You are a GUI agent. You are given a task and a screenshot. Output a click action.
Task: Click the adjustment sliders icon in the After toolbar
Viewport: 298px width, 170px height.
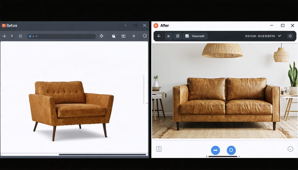tap(169, 36)
